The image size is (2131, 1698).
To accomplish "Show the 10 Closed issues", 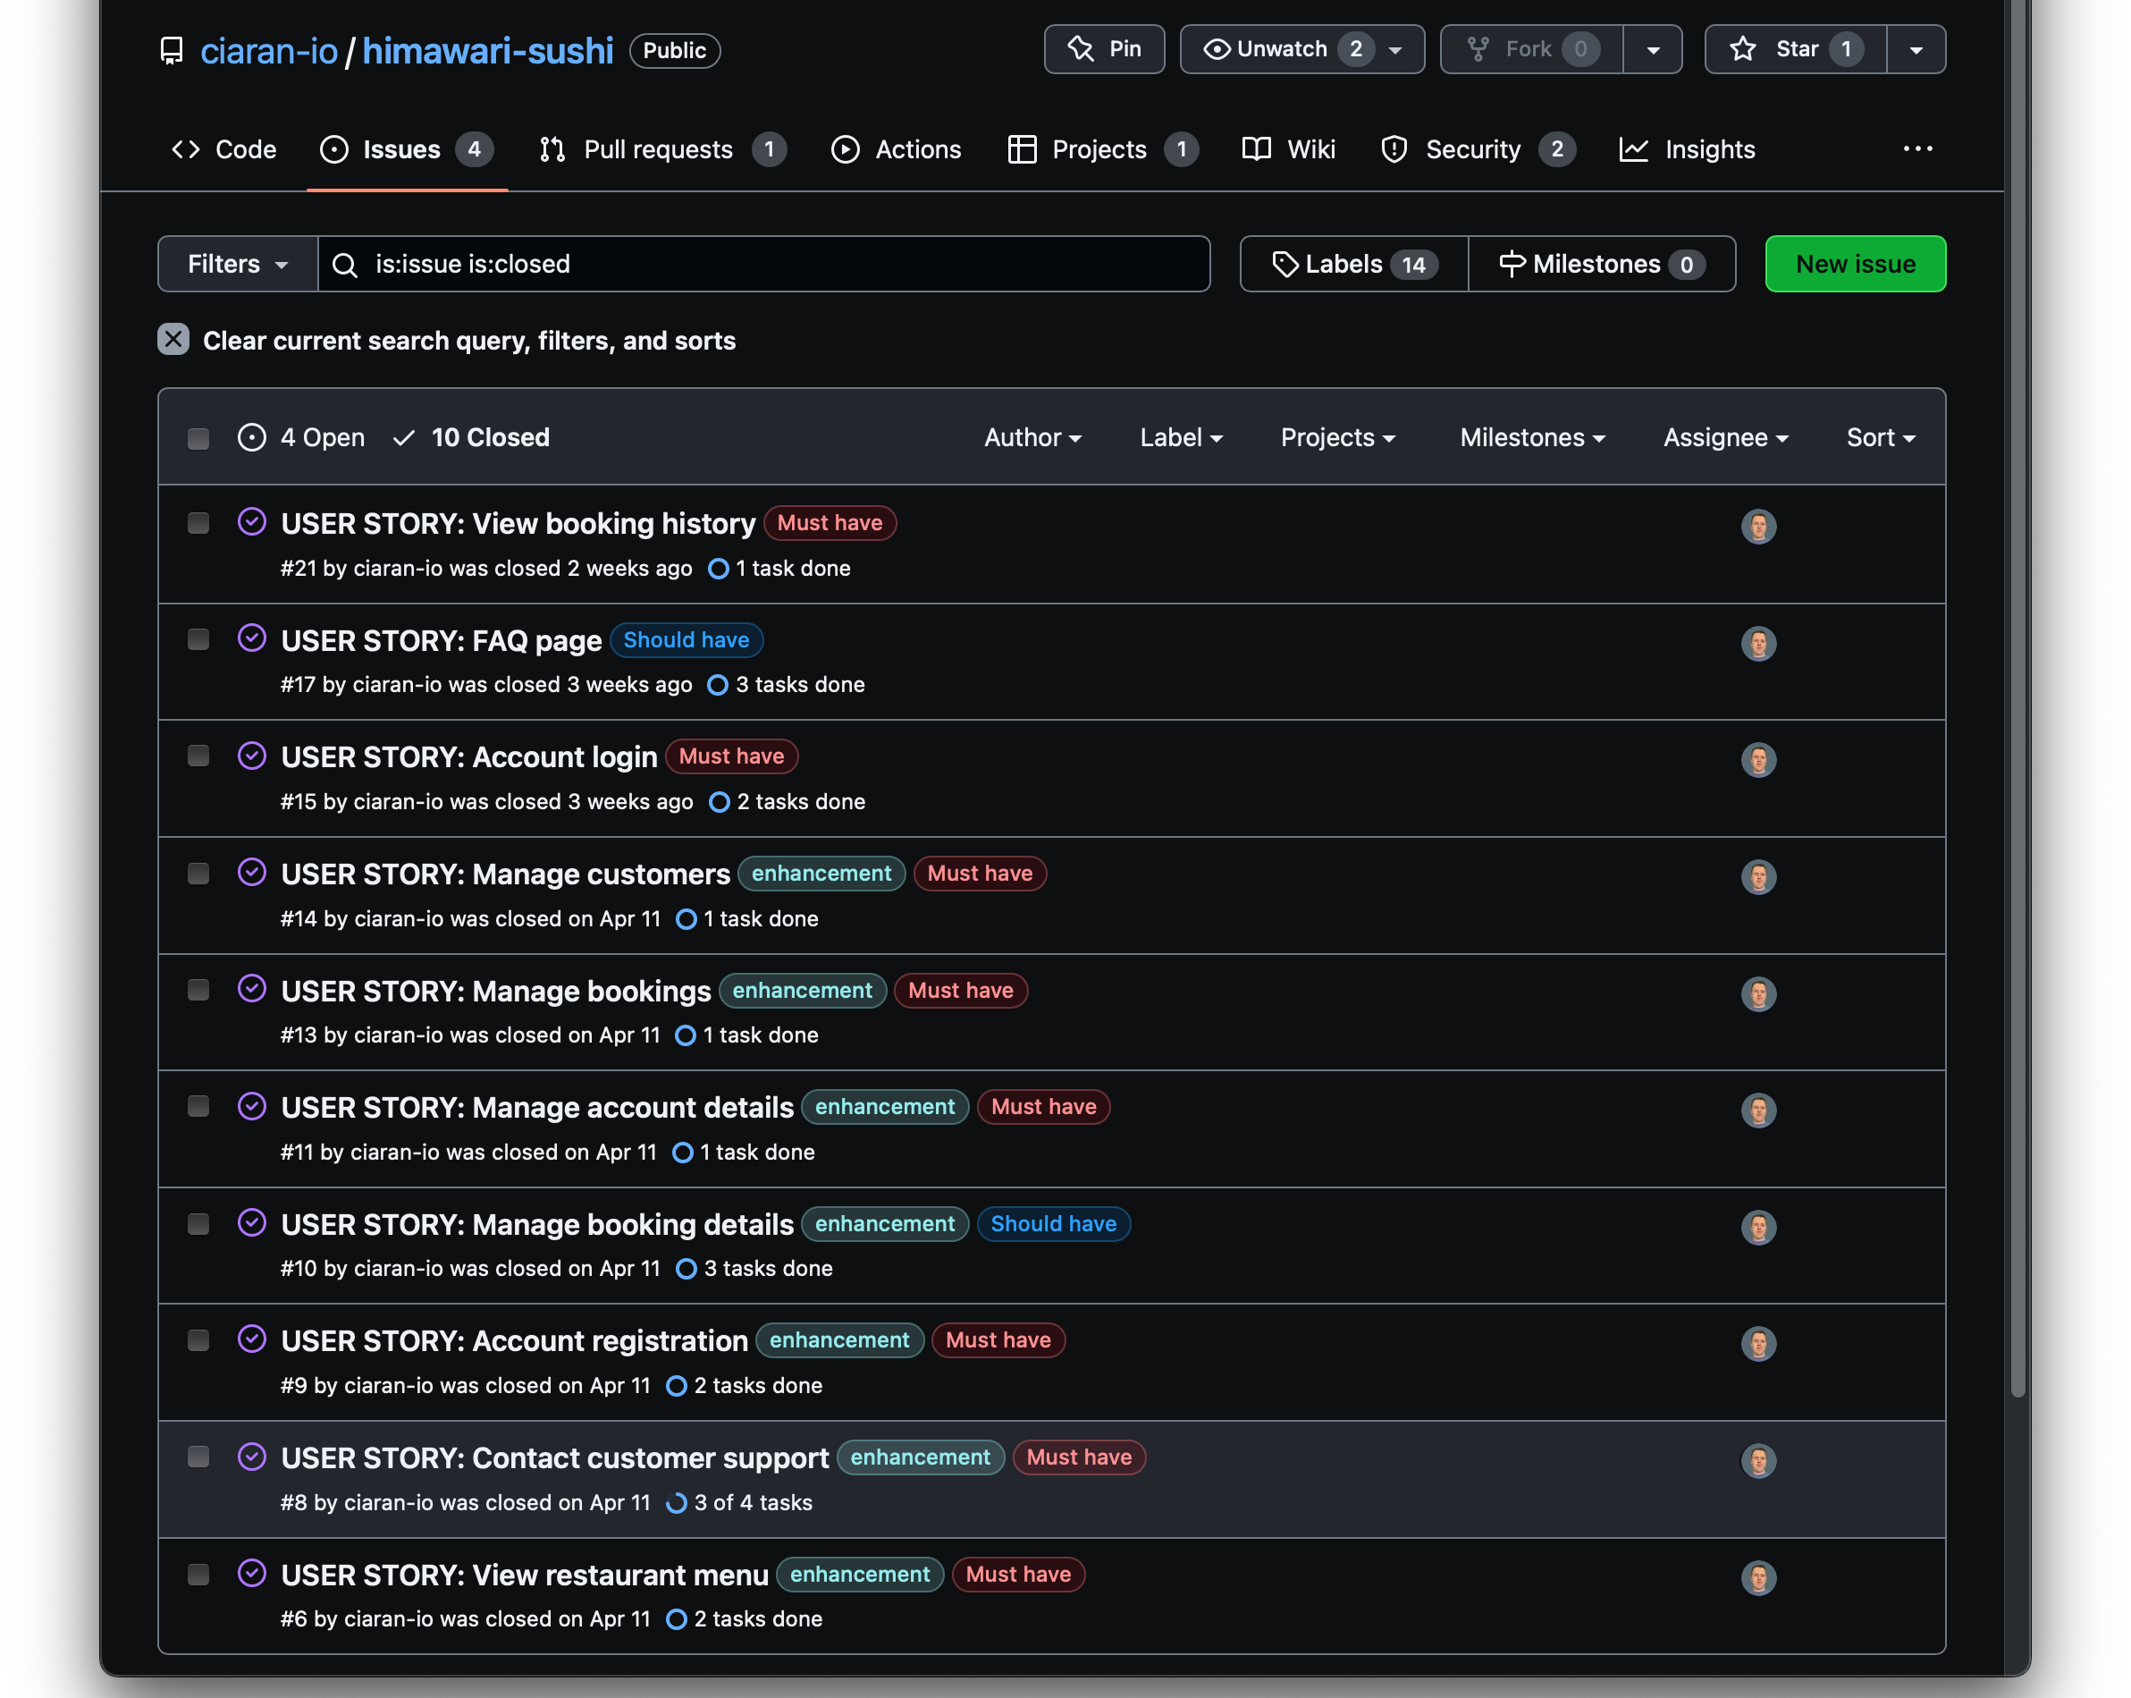I will click(470, 437).
